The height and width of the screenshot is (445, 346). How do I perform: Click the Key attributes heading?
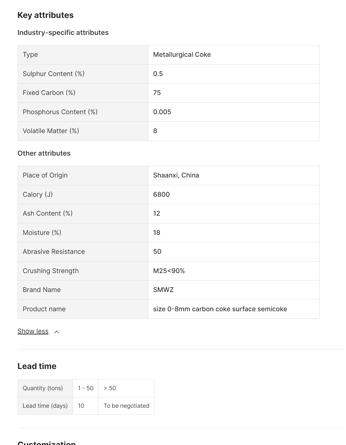(x=46, y=15)
